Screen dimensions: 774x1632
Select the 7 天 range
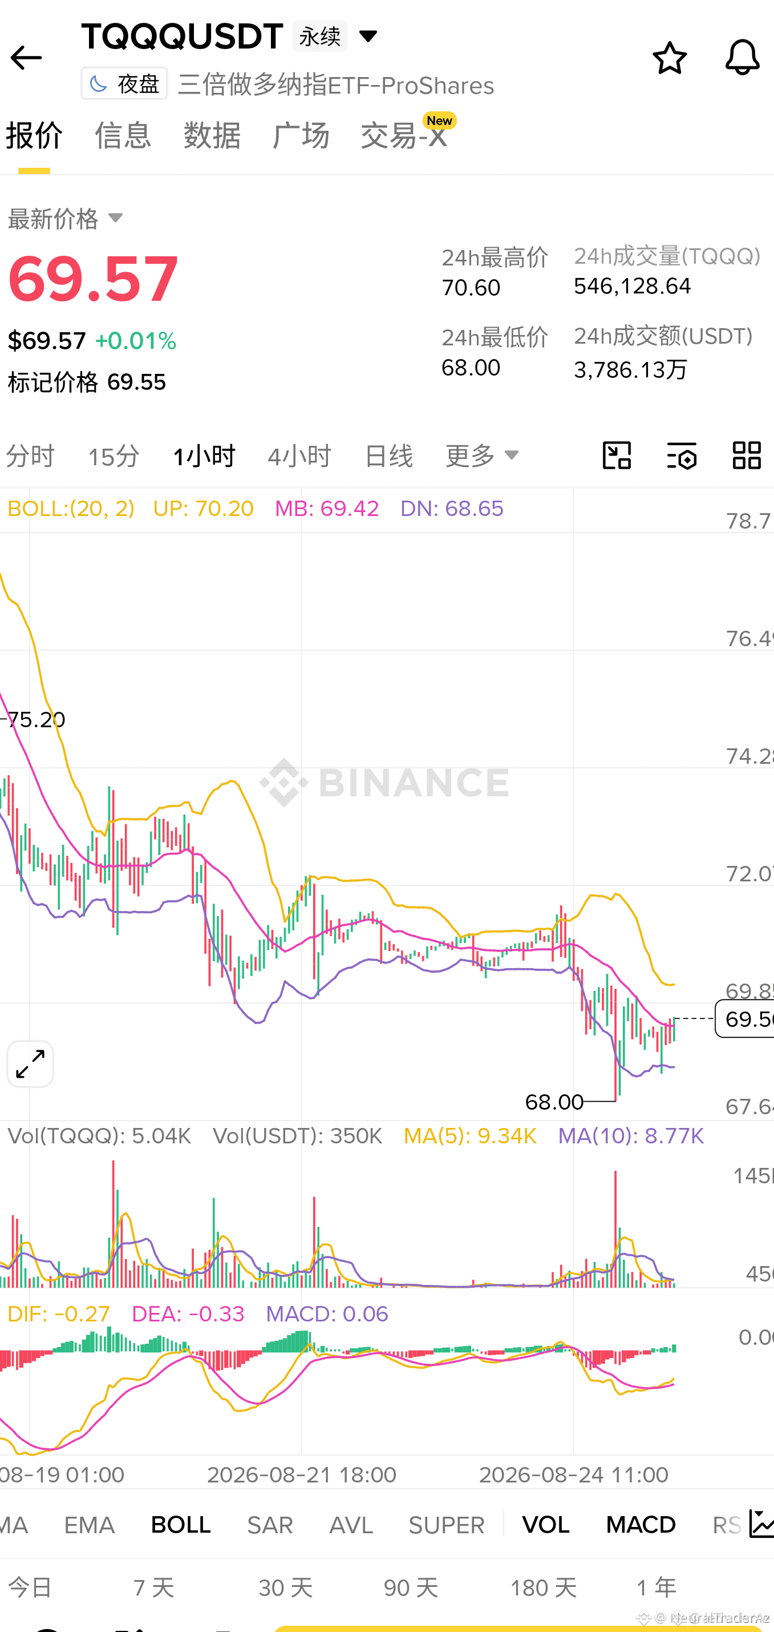click(x=154, y=1587)
